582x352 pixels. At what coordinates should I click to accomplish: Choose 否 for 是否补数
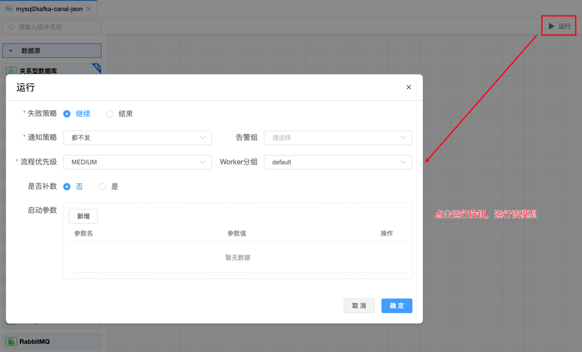pyautogui.click(x=67, y=186)
